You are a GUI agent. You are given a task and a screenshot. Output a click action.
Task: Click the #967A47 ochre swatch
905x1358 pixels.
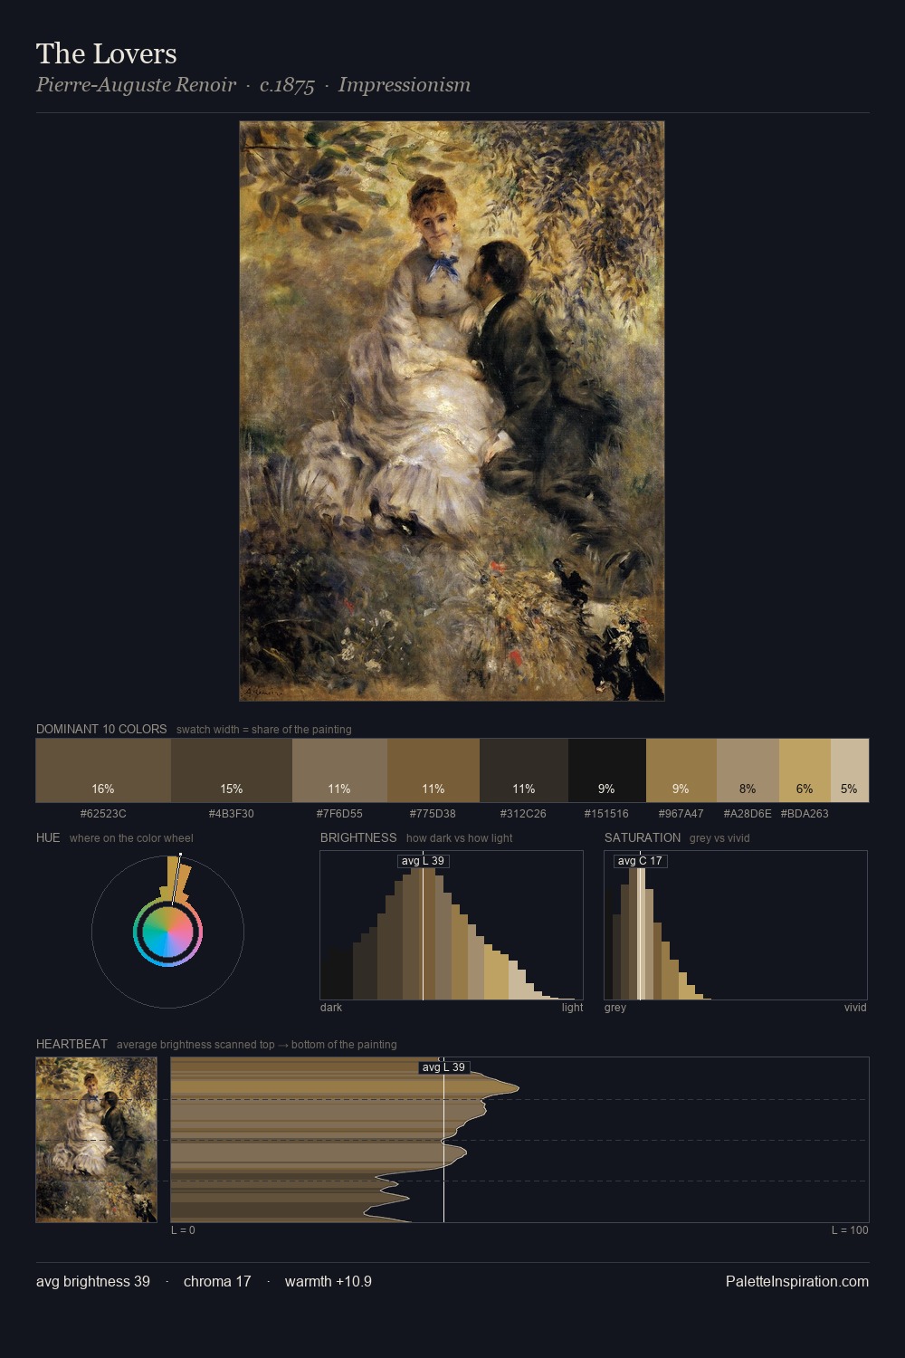[x=681, y=770]
